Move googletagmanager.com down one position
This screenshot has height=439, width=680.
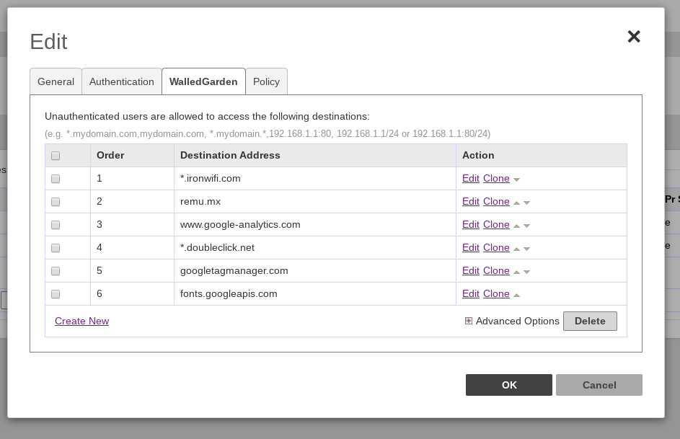[527, 271]
